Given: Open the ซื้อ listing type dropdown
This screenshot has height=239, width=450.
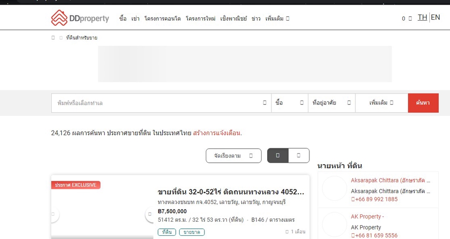Looking at the screenshot, I should (290, 103).
